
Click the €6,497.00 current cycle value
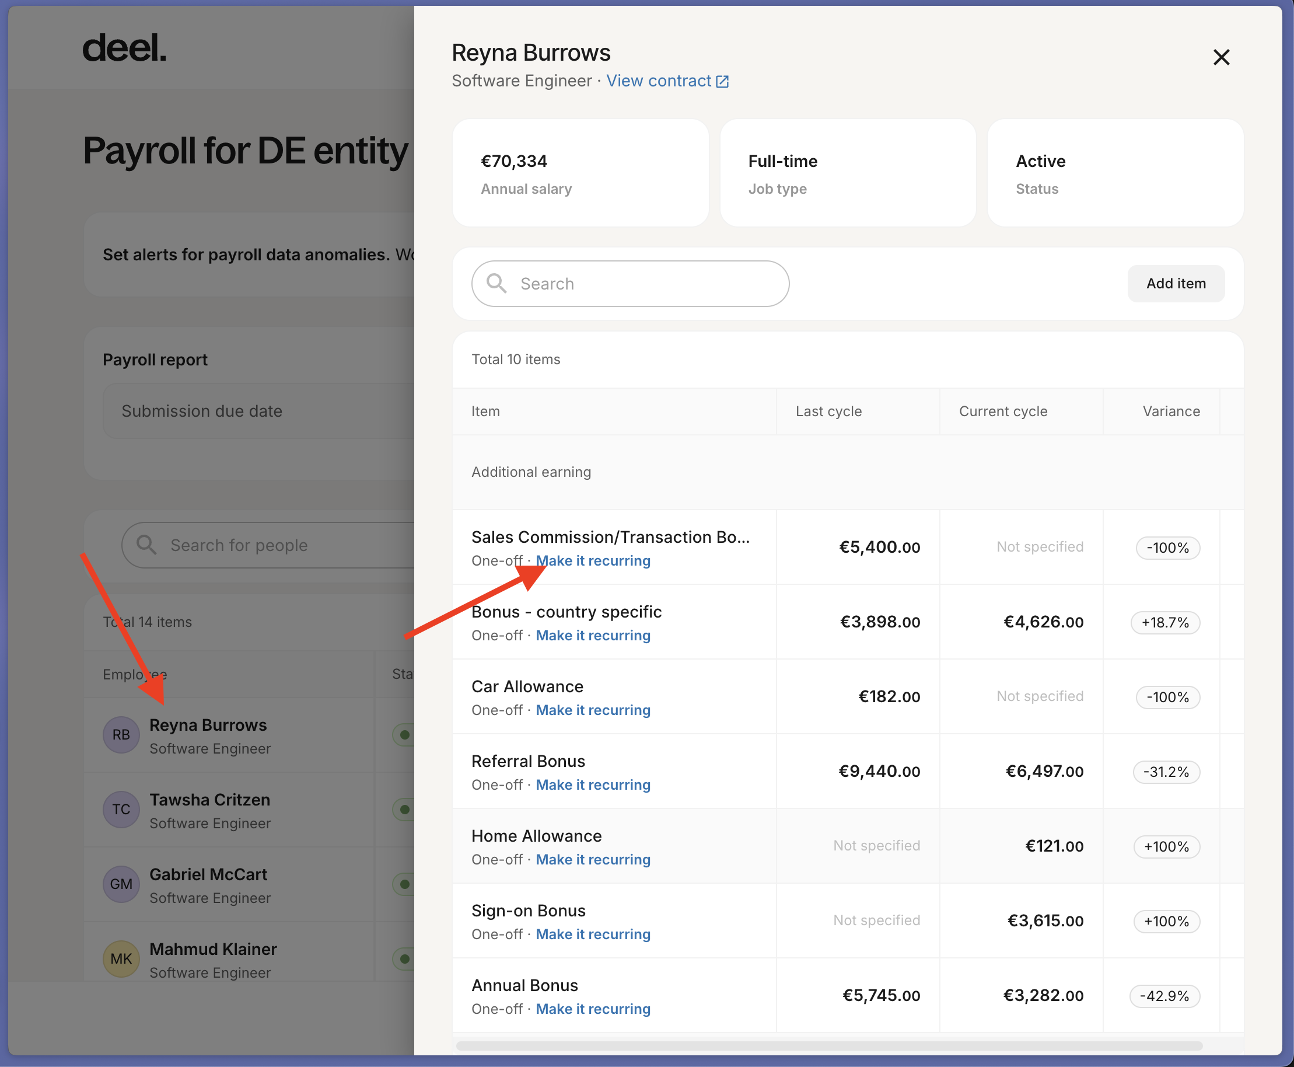pos(1044,772)
